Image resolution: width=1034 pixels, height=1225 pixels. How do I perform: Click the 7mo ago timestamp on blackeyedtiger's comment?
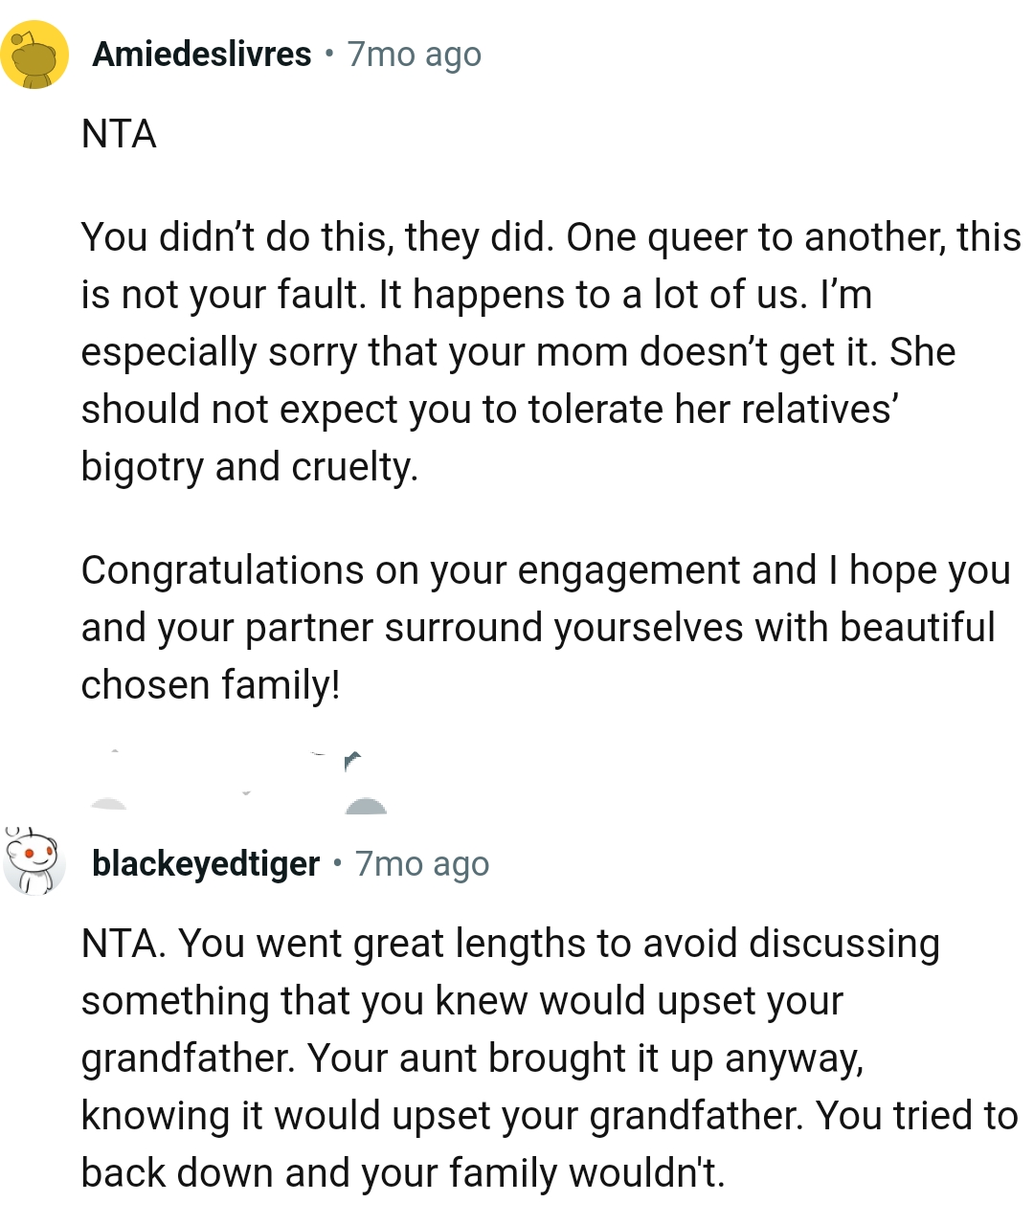422,864
